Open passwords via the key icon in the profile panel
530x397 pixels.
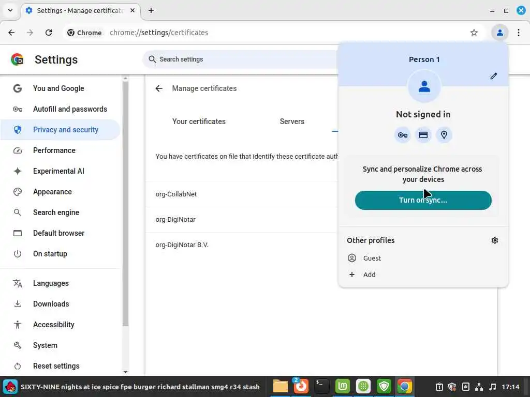[402, 135]
